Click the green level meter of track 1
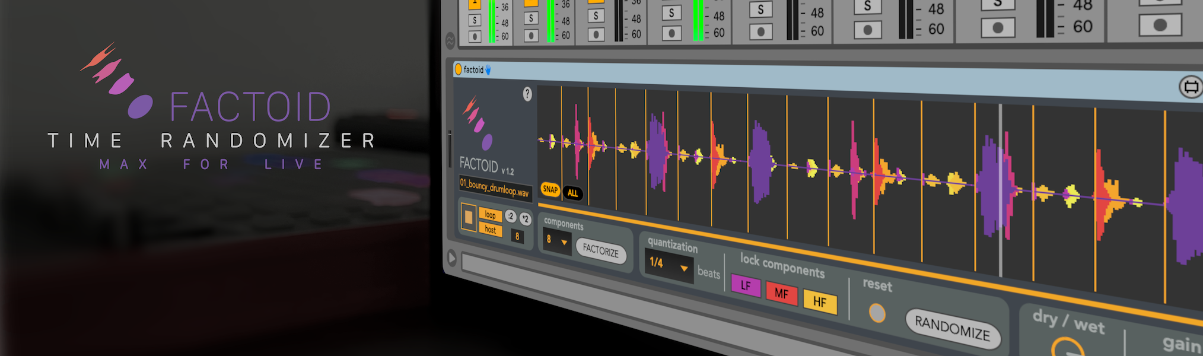1203x356 pixels. click(491, 21)
